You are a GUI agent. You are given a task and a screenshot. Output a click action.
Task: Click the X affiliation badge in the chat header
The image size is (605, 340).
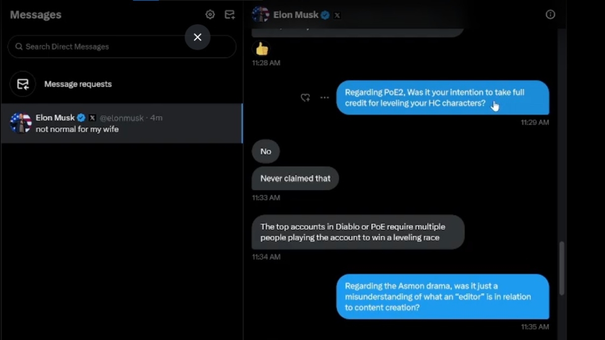tap(337, 15)
